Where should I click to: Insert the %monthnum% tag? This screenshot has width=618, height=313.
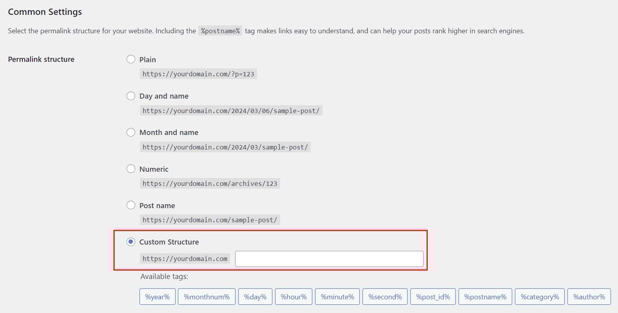click(206, 297)
